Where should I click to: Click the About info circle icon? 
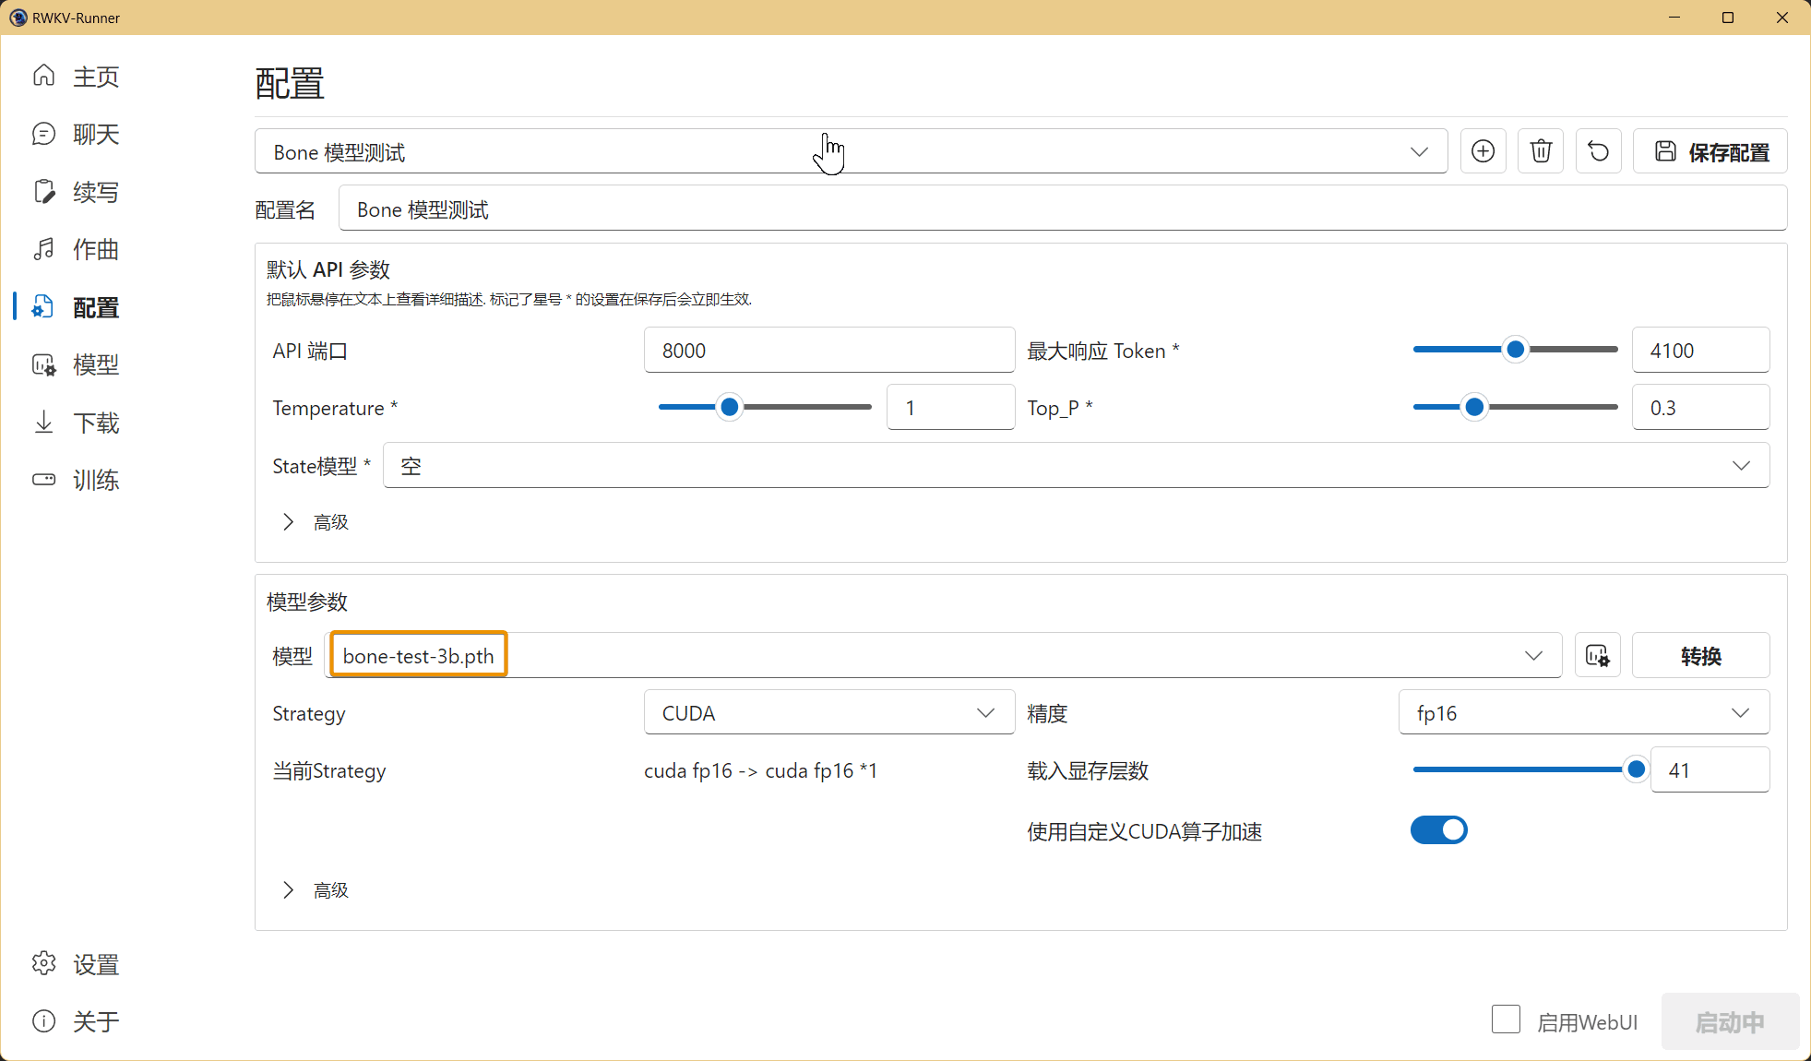tap(43, 1020)
